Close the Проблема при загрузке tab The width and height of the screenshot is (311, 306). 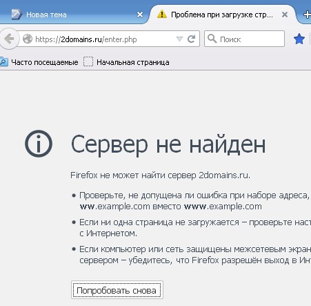point(285,15)
